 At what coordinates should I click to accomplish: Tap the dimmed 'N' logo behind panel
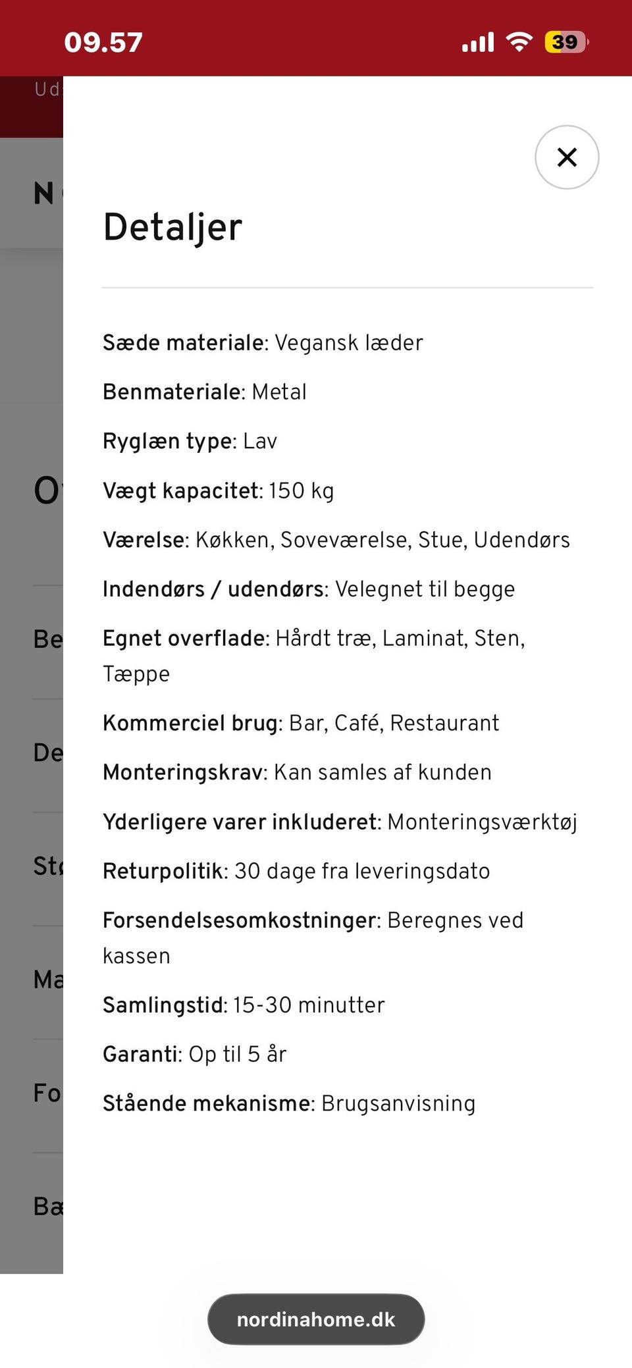click(x=45, y=194)
